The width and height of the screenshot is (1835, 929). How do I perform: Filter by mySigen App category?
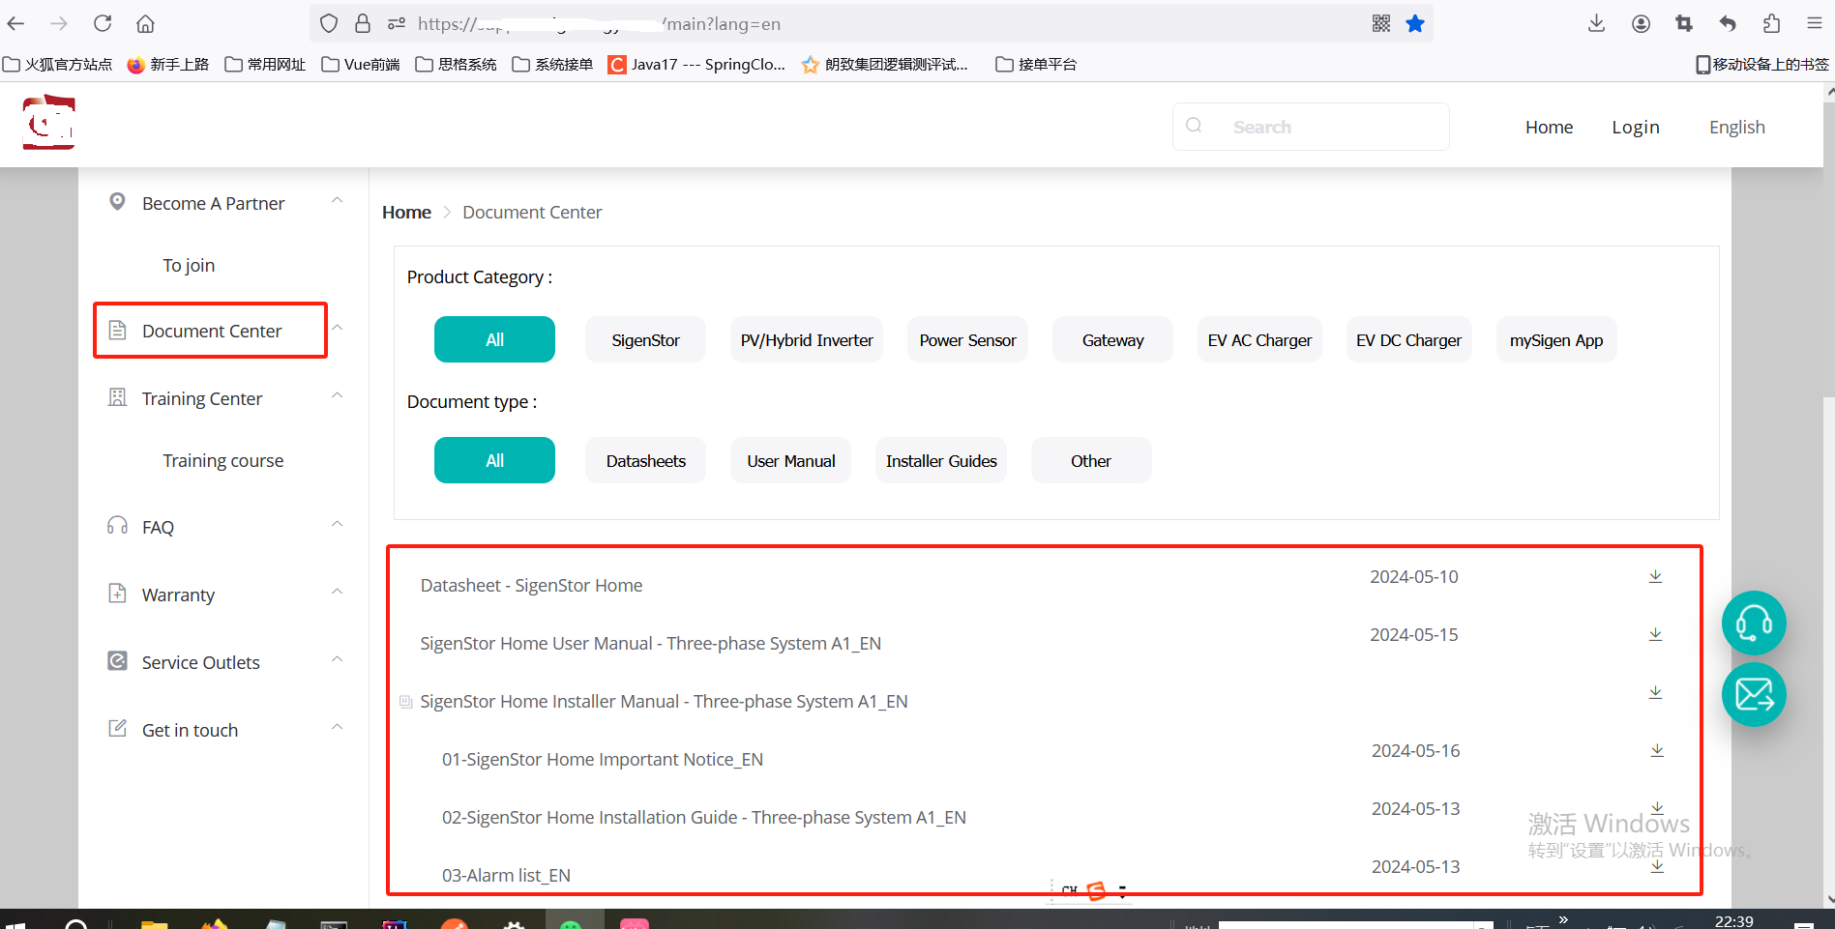pyautogui.click(x=1556, y=339)
